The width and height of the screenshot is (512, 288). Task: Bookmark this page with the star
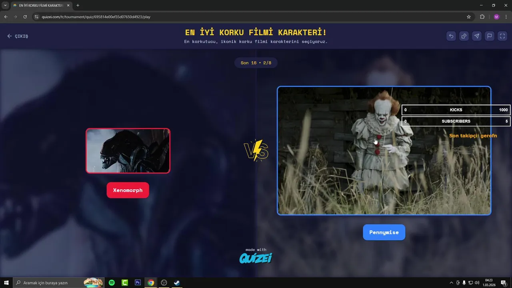click(x=469, y=17)
